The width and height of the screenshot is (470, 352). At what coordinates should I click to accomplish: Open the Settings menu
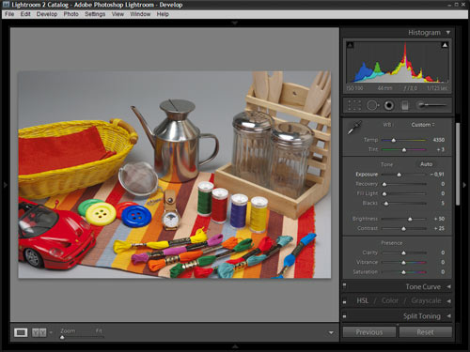pyautogui.click(x=95, y=14)
